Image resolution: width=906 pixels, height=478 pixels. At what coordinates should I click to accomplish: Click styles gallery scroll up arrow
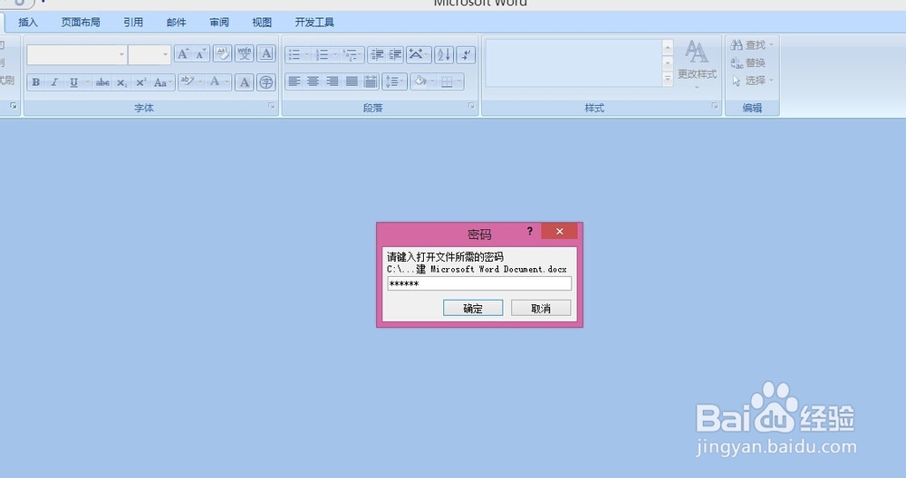(x=668, y=47)
